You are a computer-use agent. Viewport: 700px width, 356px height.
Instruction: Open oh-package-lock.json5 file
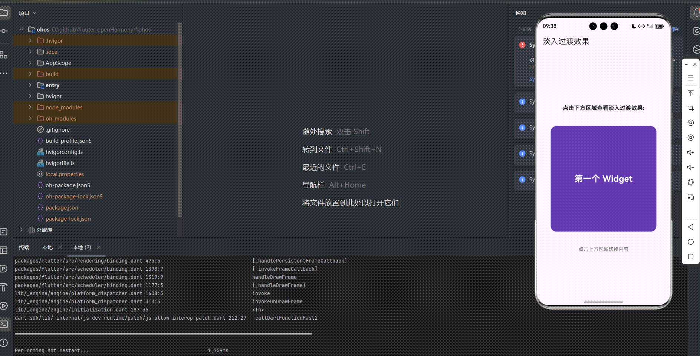point(74,196)
